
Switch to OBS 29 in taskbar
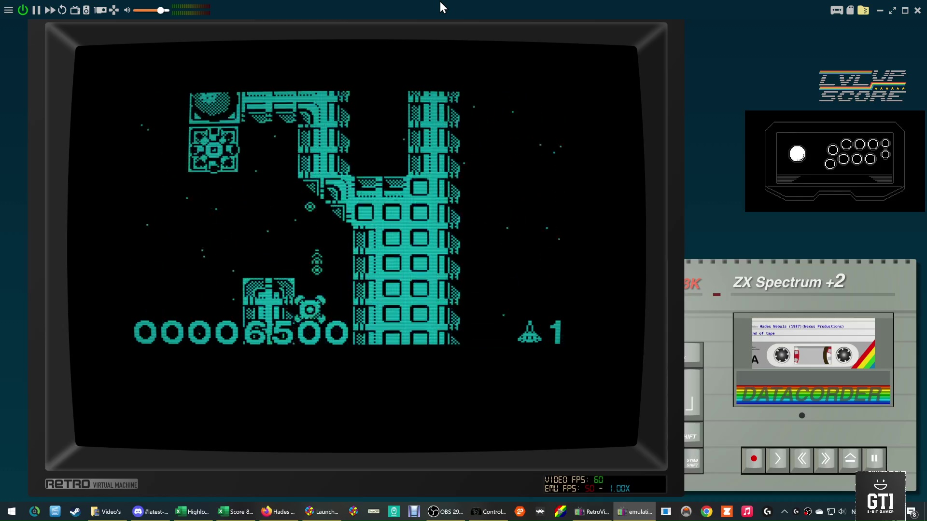pos(445,511)
